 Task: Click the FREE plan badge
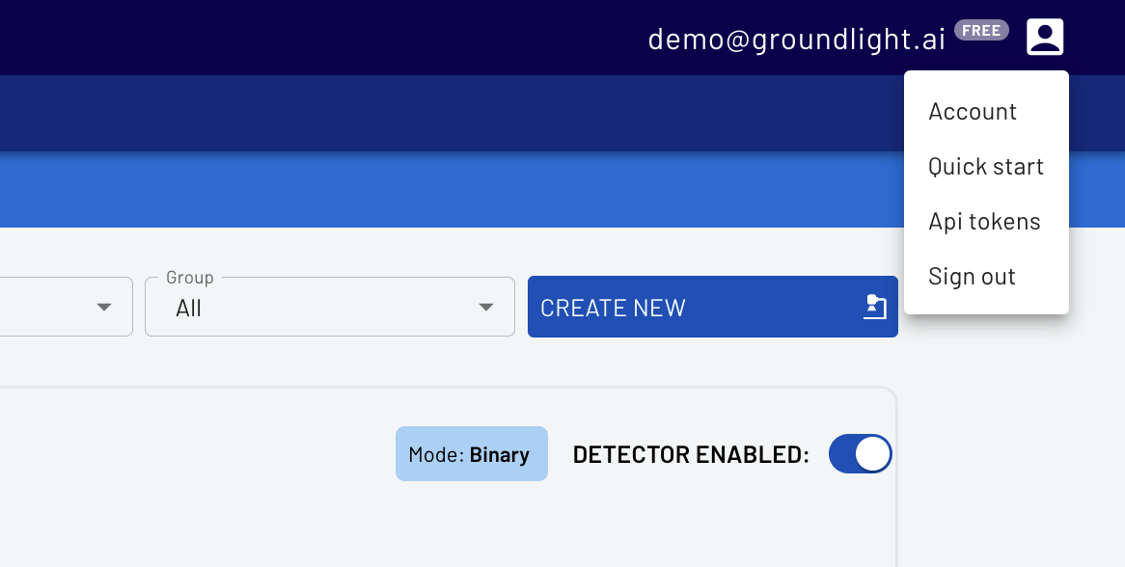coord(981,30)
